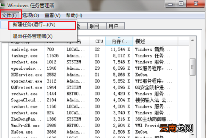Click the scrollbar up arrow
Image resolution: width=206 pixels, height=138 pixels.
click(193, 40)
